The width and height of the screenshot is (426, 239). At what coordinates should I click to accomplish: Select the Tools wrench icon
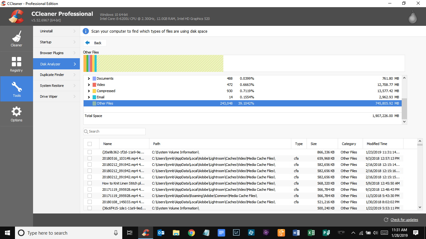17,86
